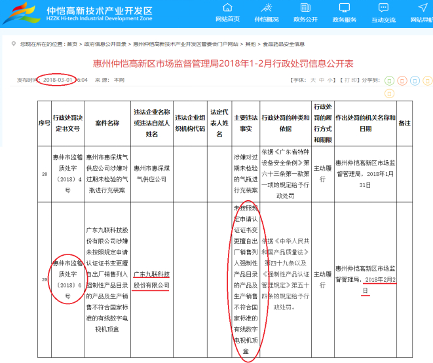Viewport: 433px width, 363px height.
Task: Click the document icon above 政务公开
Action: (x=305, y=7)
